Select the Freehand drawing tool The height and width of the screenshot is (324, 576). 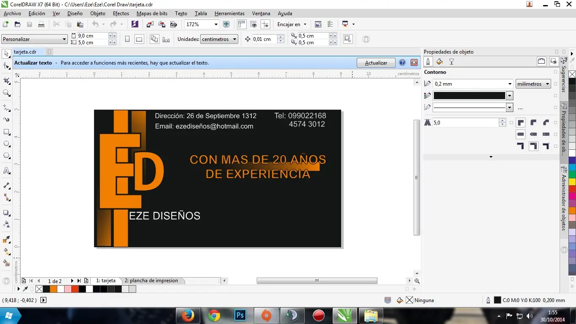[x=6, y=108]
